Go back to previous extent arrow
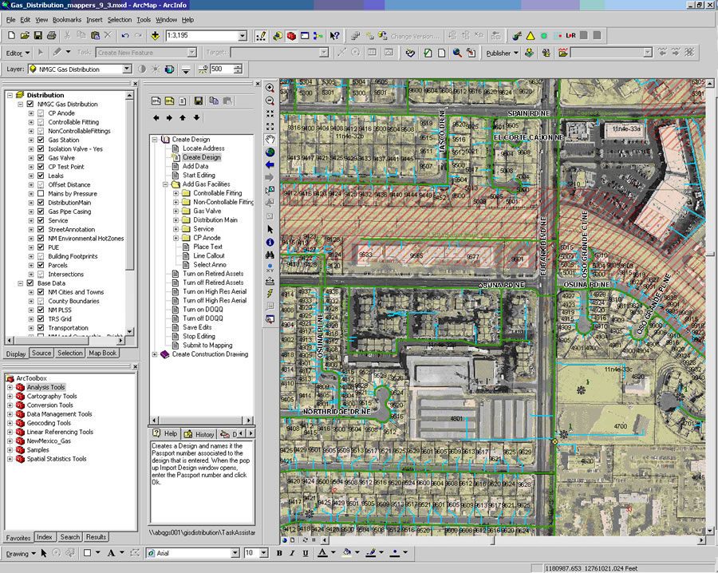The image size is (718, 573). tap(270, 165)
